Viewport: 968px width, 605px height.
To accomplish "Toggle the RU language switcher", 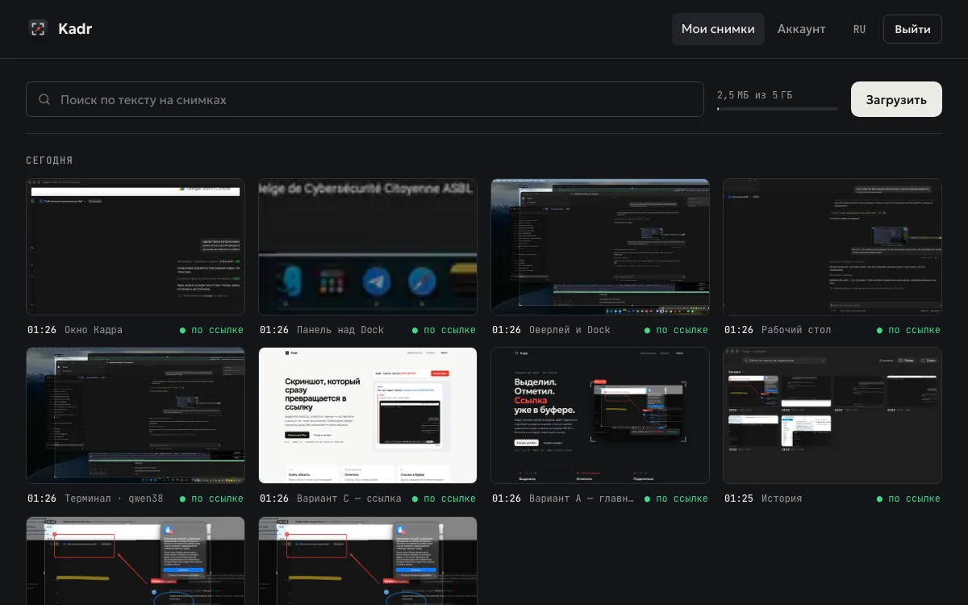I will [859, 29].
